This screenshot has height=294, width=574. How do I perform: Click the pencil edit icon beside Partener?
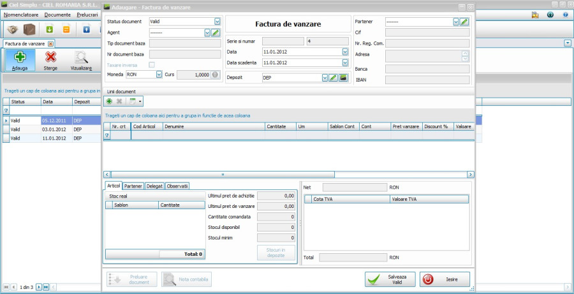click(464, 22)
